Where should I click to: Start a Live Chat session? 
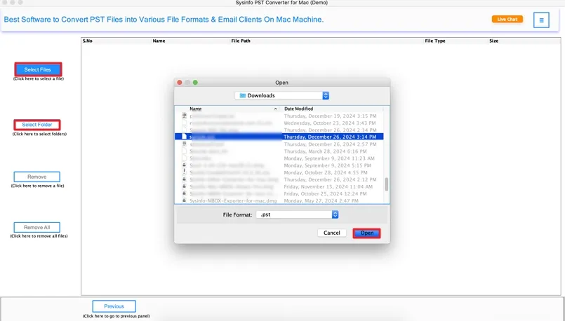click(507, 19)
